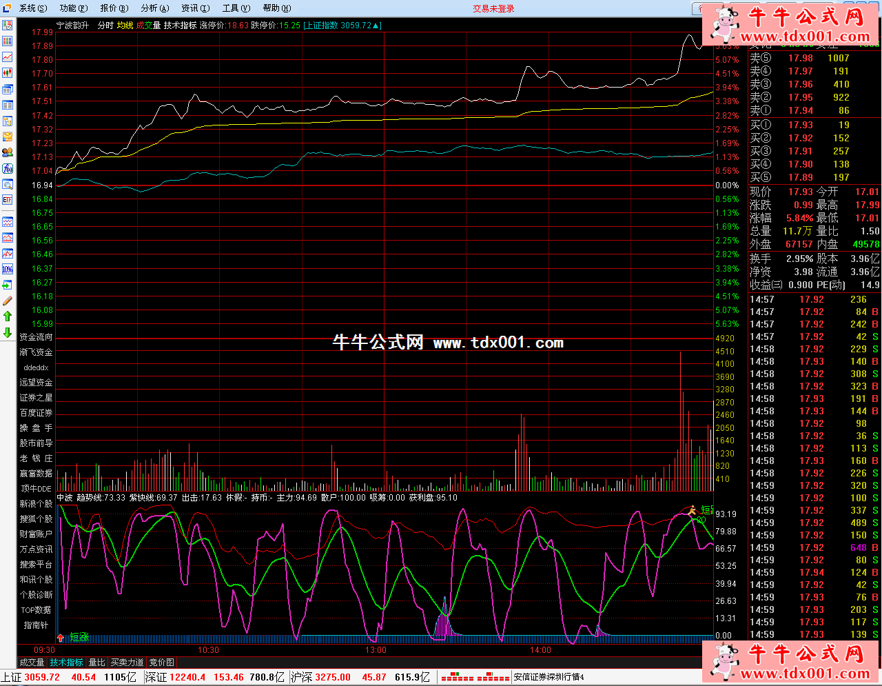This screenshot has width=882, height=686.
Task: Click the magnifier search icon in sidebar
Action: [8, 185]
